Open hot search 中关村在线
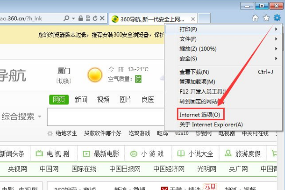 [255, 133]
